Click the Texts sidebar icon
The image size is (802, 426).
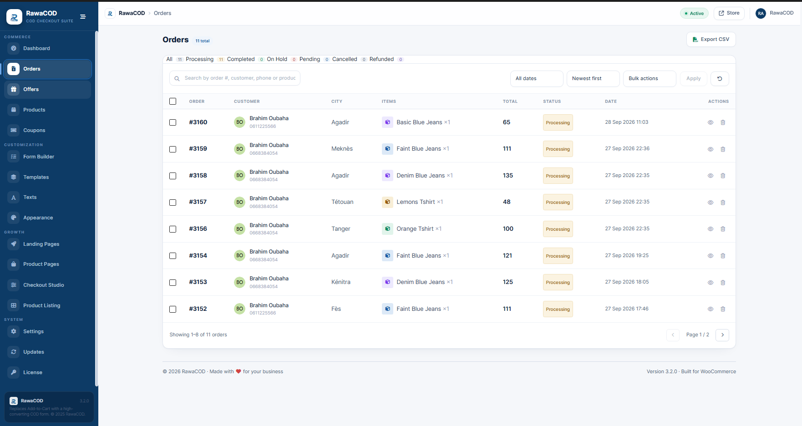point(14,197)
